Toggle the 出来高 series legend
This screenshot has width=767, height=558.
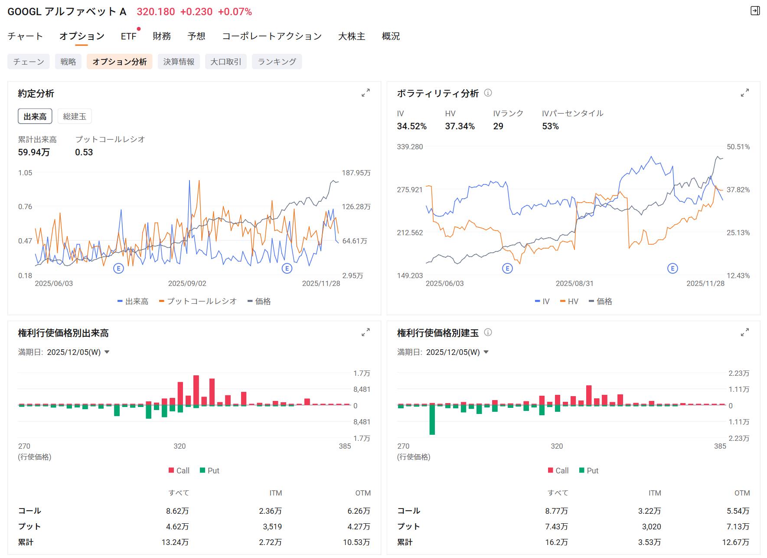(133, 301)
